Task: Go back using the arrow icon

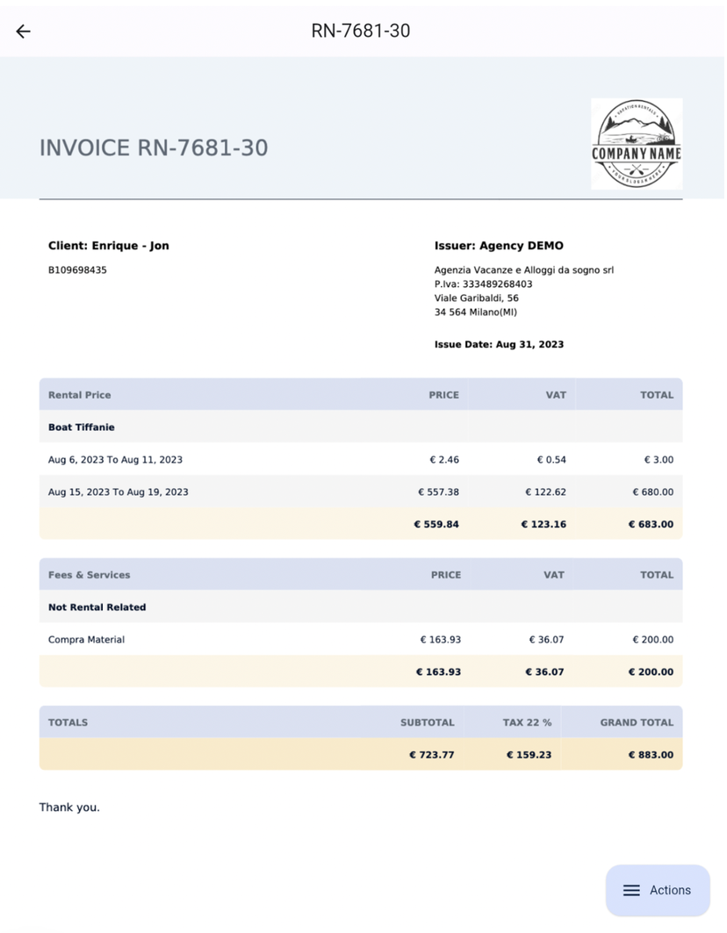Action: coord(23,31)
